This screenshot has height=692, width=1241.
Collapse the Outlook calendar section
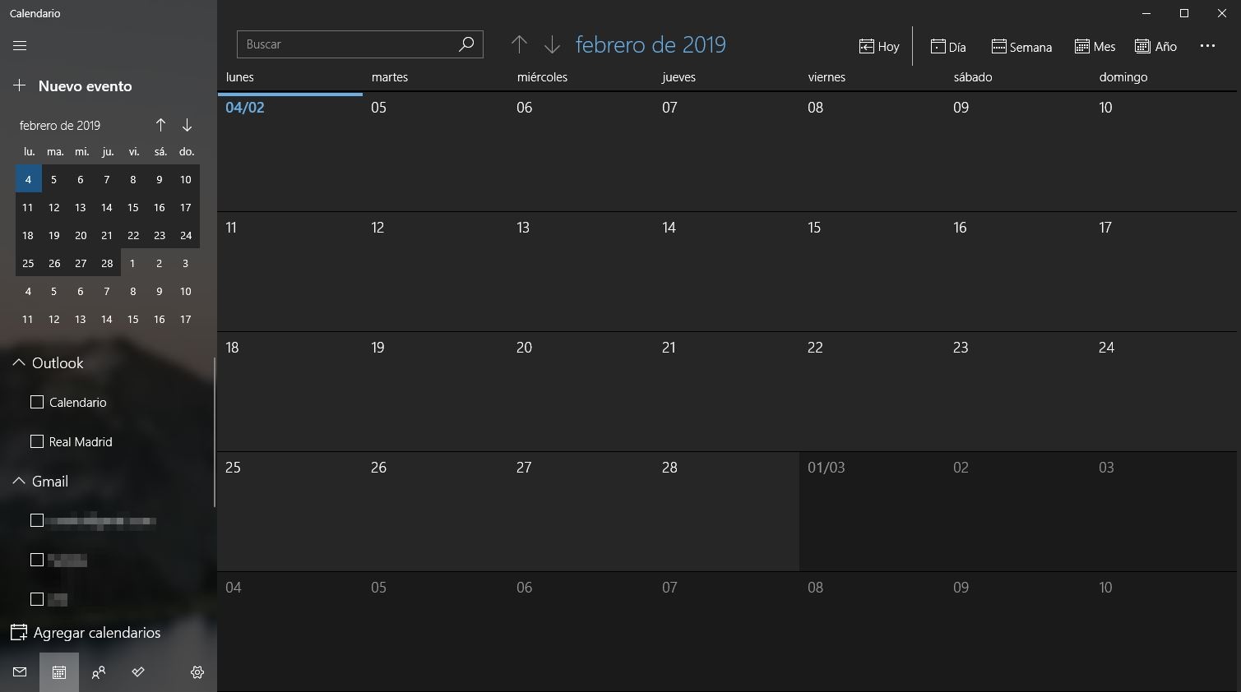tap(19, 362)
